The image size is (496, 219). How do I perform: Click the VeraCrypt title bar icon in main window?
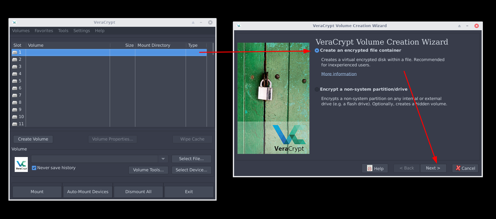14,22
